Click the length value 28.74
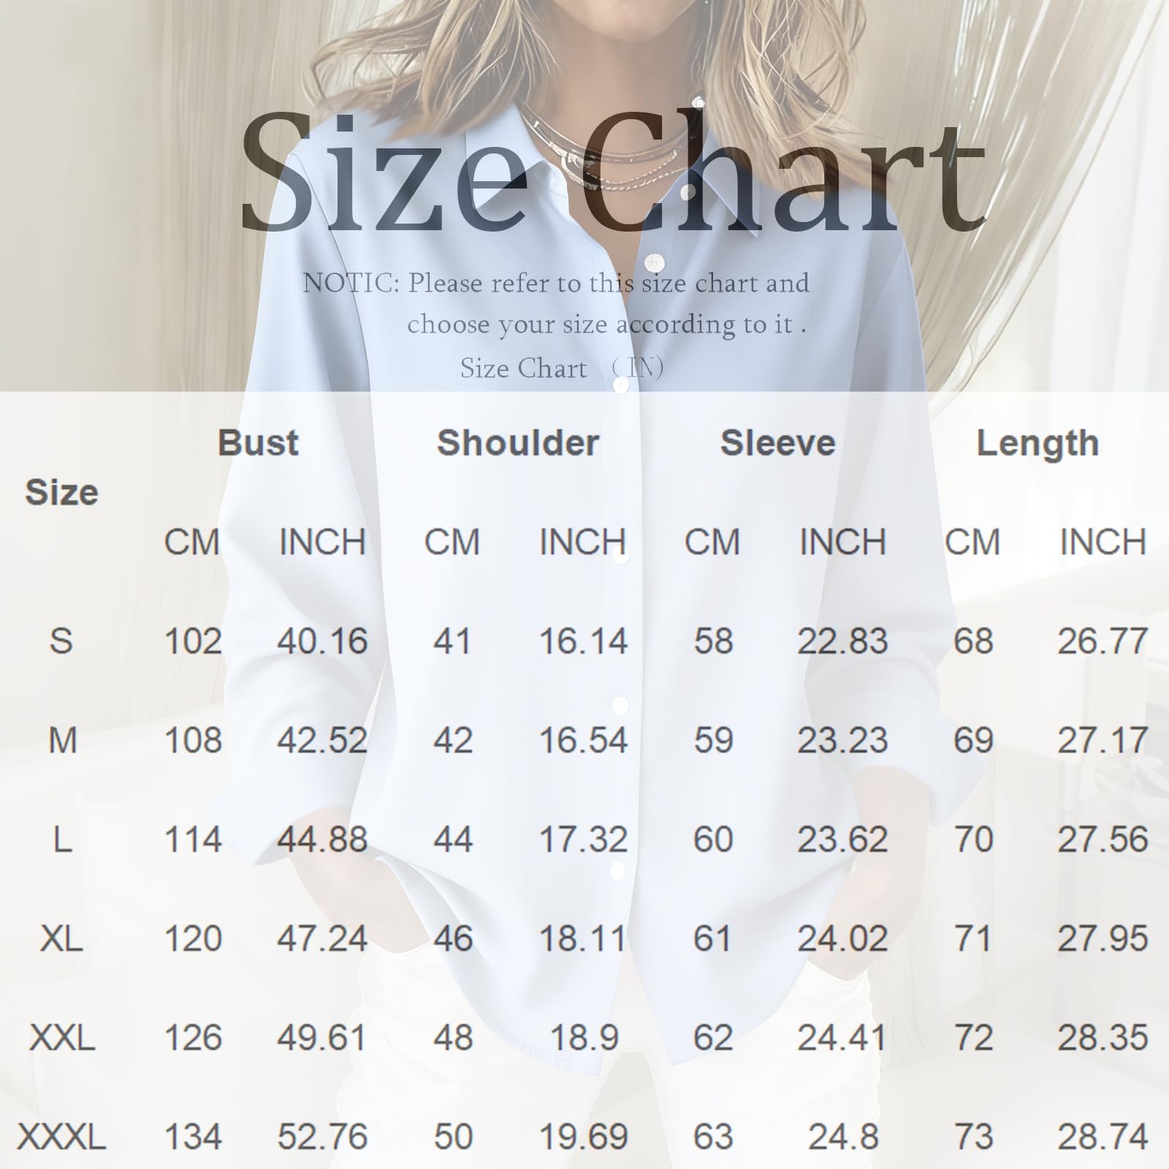 (1103, 1137)
